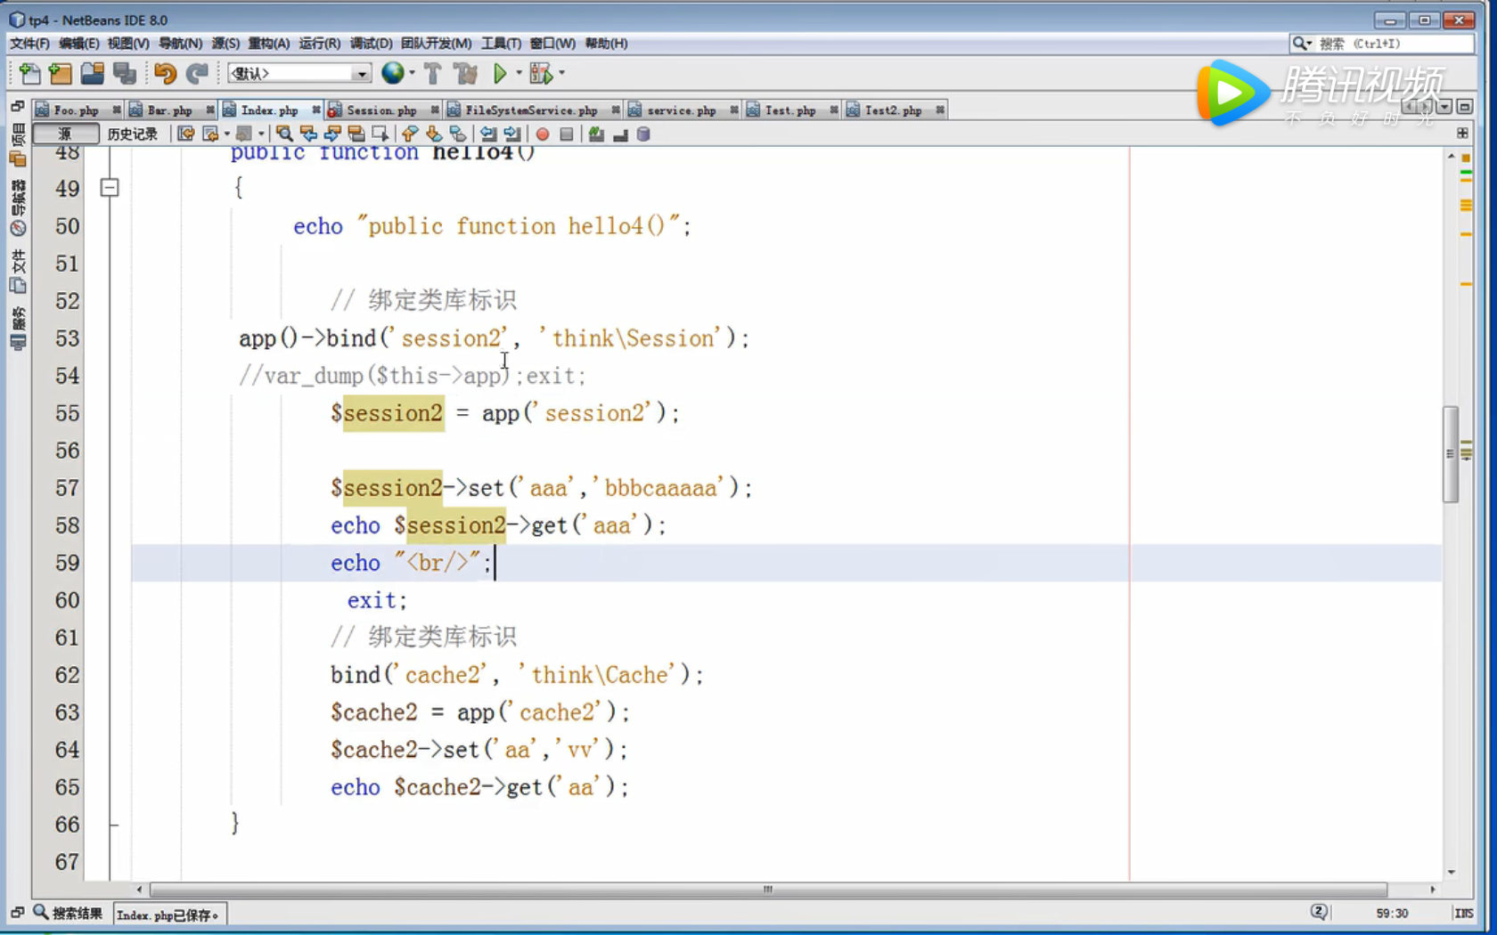Click the Build Project hammer icon

[433, 74]
